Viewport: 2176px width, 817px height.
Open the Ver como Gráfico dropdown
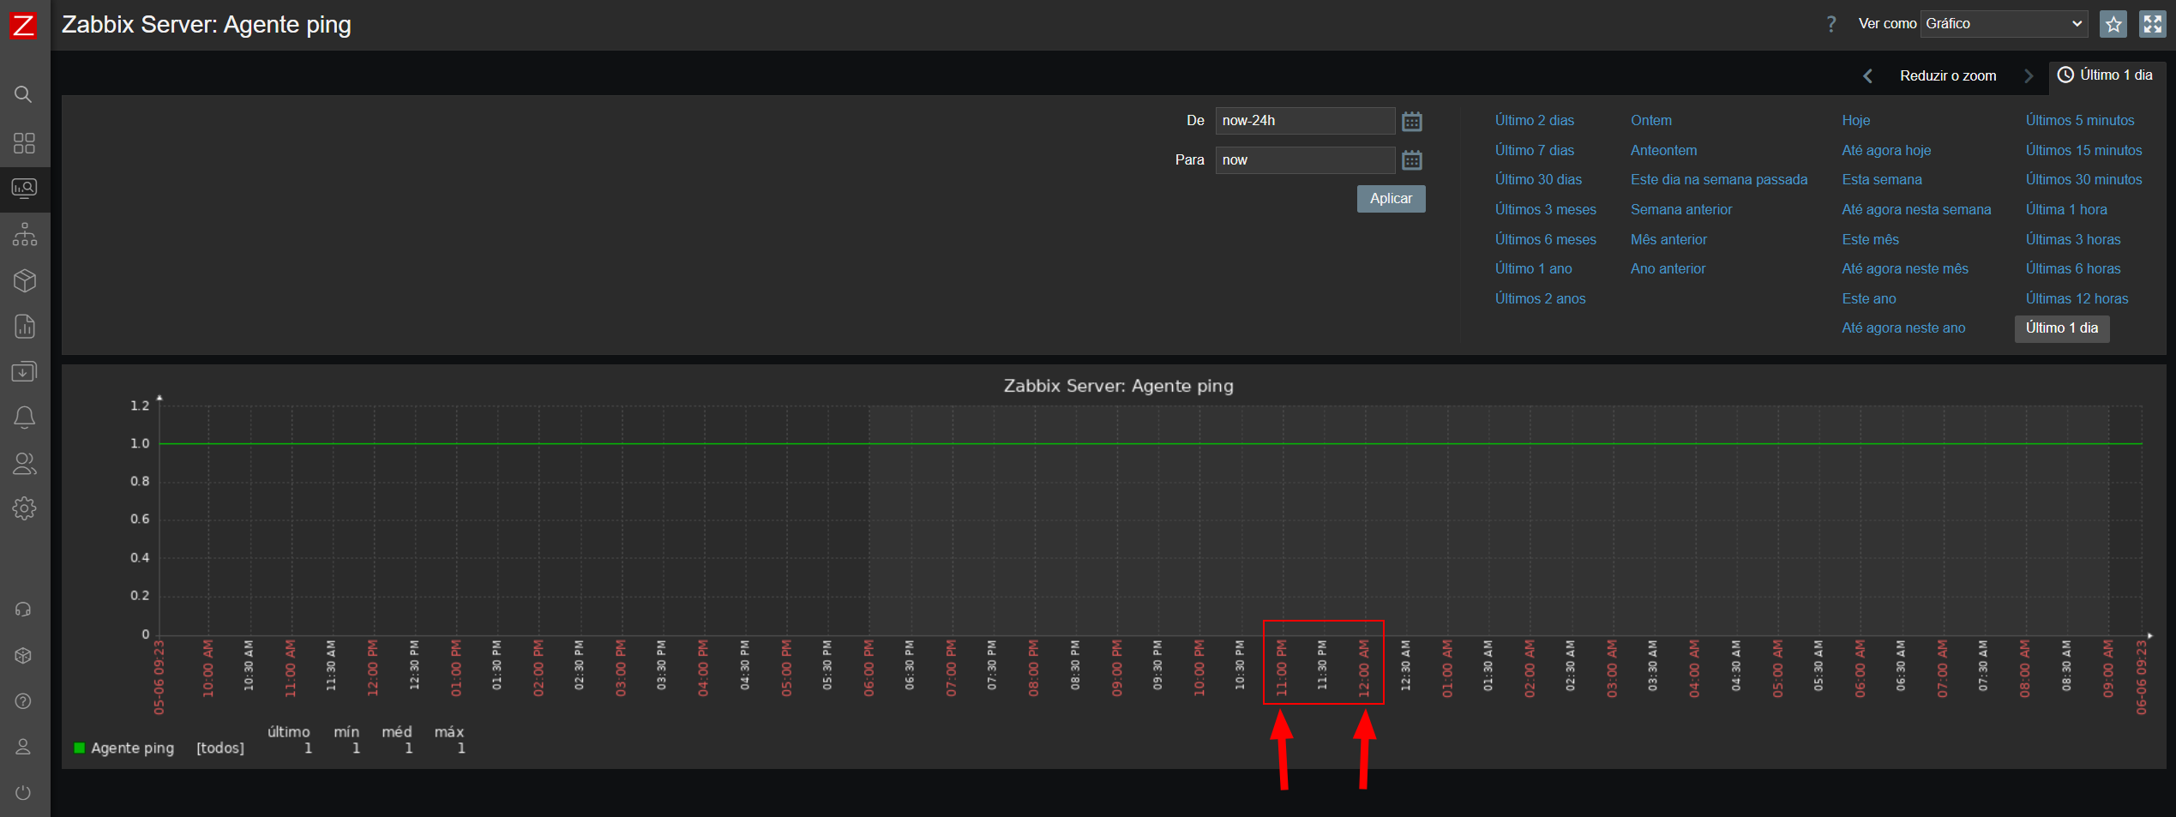(2005, 24)
